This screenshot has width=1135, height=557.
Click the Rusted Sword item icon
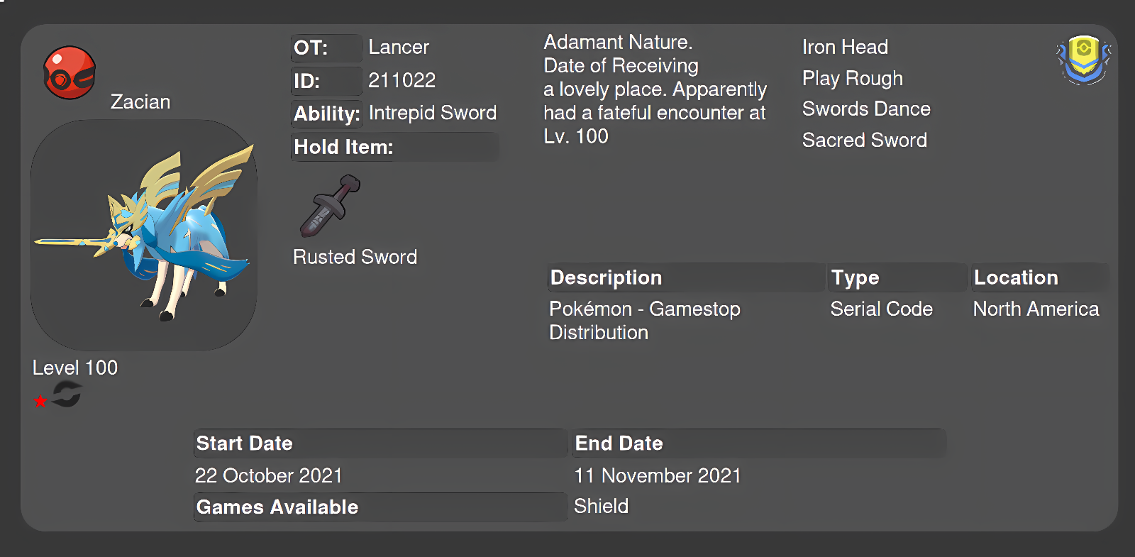[x=330, y=206]
